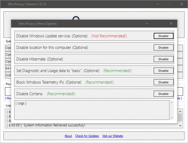188x143 pixels.
Task: Click the More Options logs scroll up arrow
Action: click(x=172, y=103)
